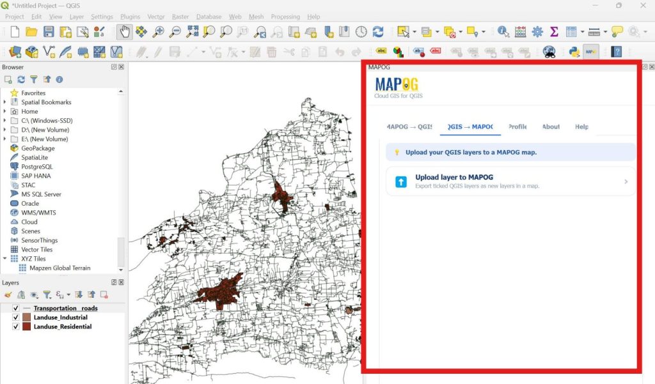This screenshot has height=384, width=655.
Task: Open the Processing Toolbox gear icon
Action: (537, 32)
